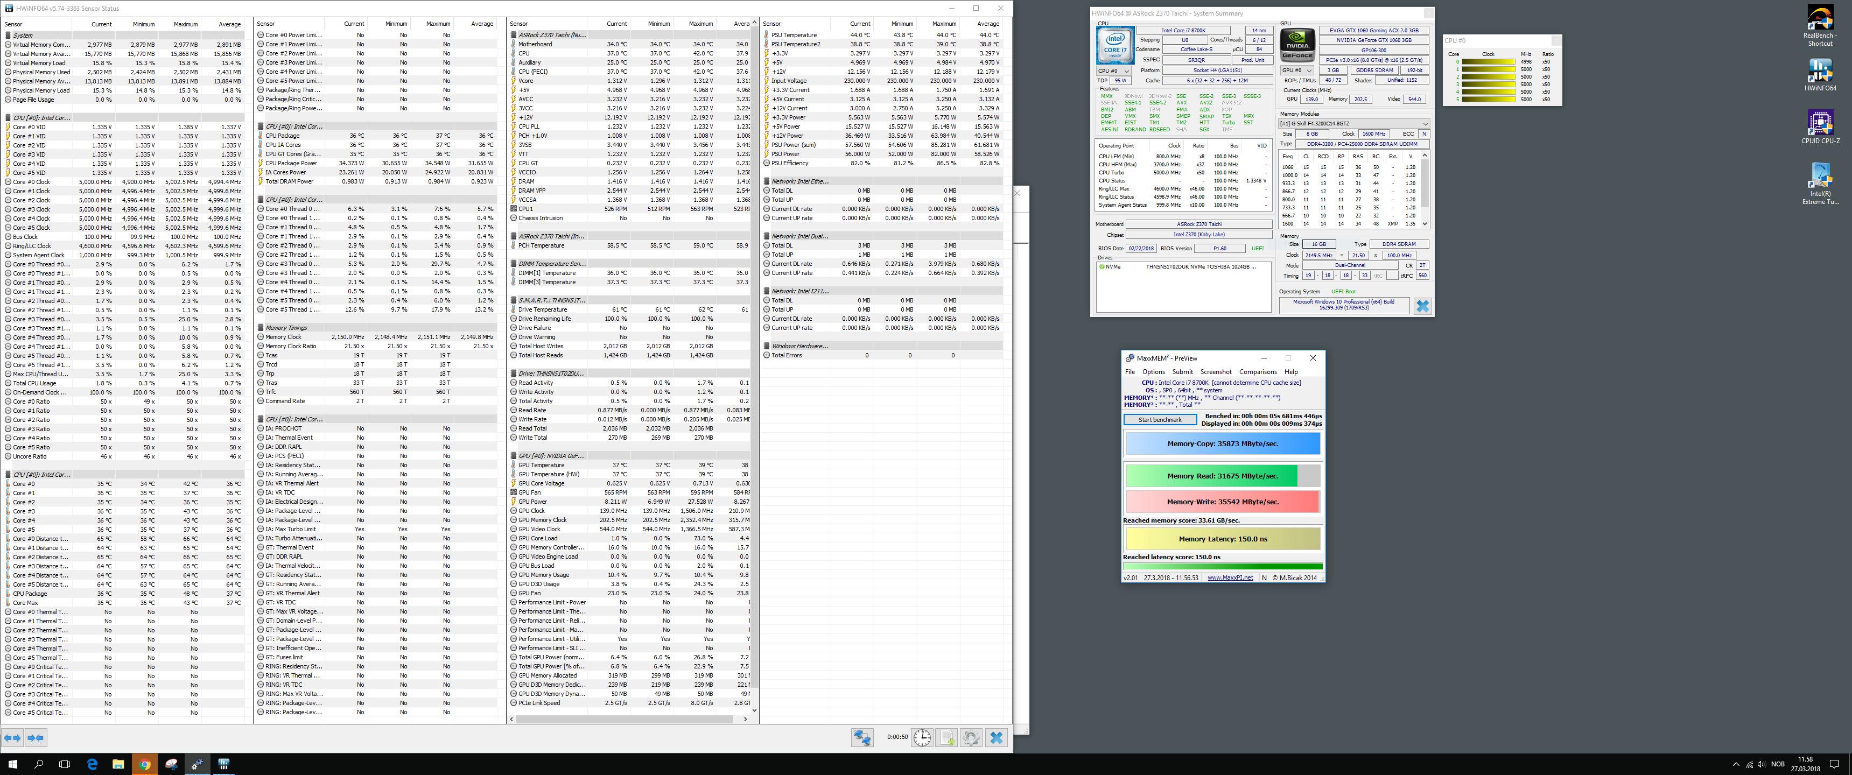
Task: Click the Intel Core i7 logo in System Summary
Action: tap(1115, 45)
